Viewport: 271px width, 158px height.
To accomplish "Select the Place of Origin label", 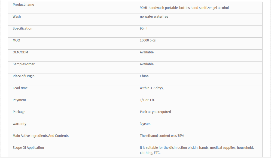I will (24, 76).
